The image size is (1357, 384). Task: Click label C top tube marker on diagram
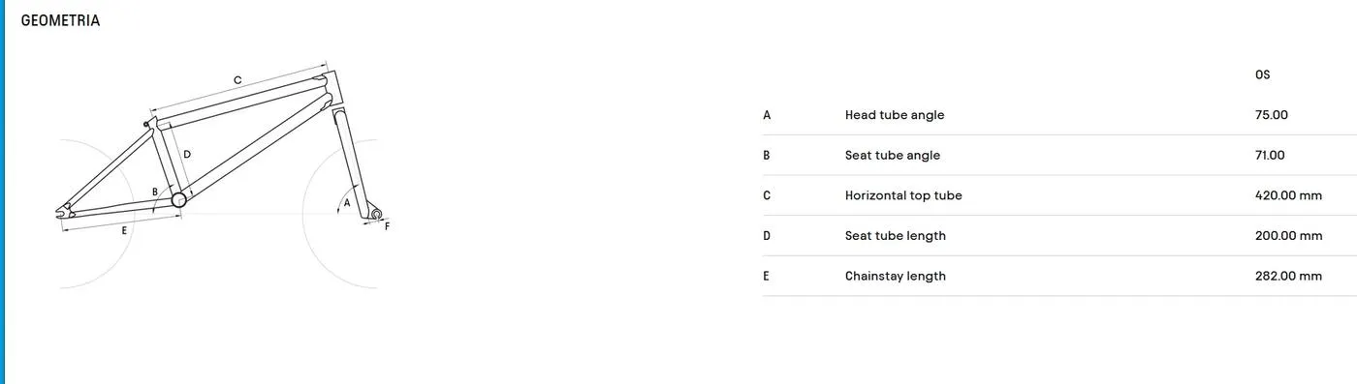tap(237, 80)
